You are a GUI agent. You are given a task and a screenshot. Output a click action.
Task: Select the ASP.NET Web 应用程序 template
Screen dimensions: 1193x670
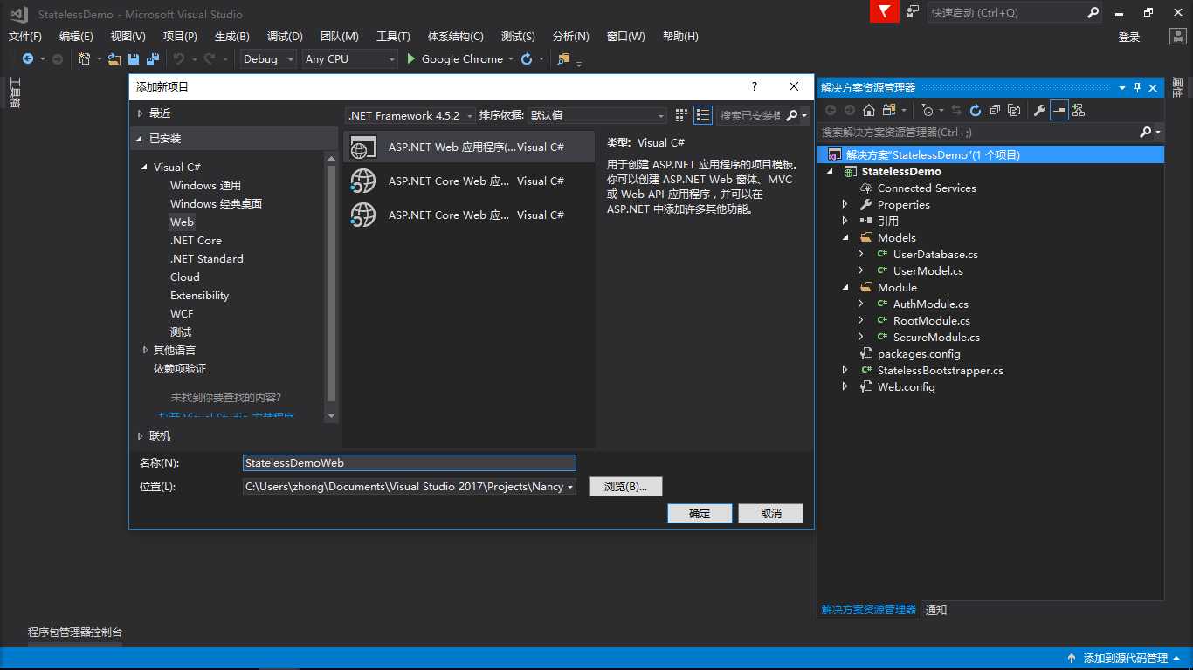click(x=469, y=147)
